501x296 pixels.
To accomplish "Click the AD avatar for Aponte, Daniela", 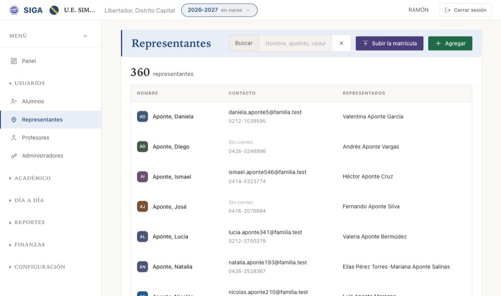I will pos(143,117).
